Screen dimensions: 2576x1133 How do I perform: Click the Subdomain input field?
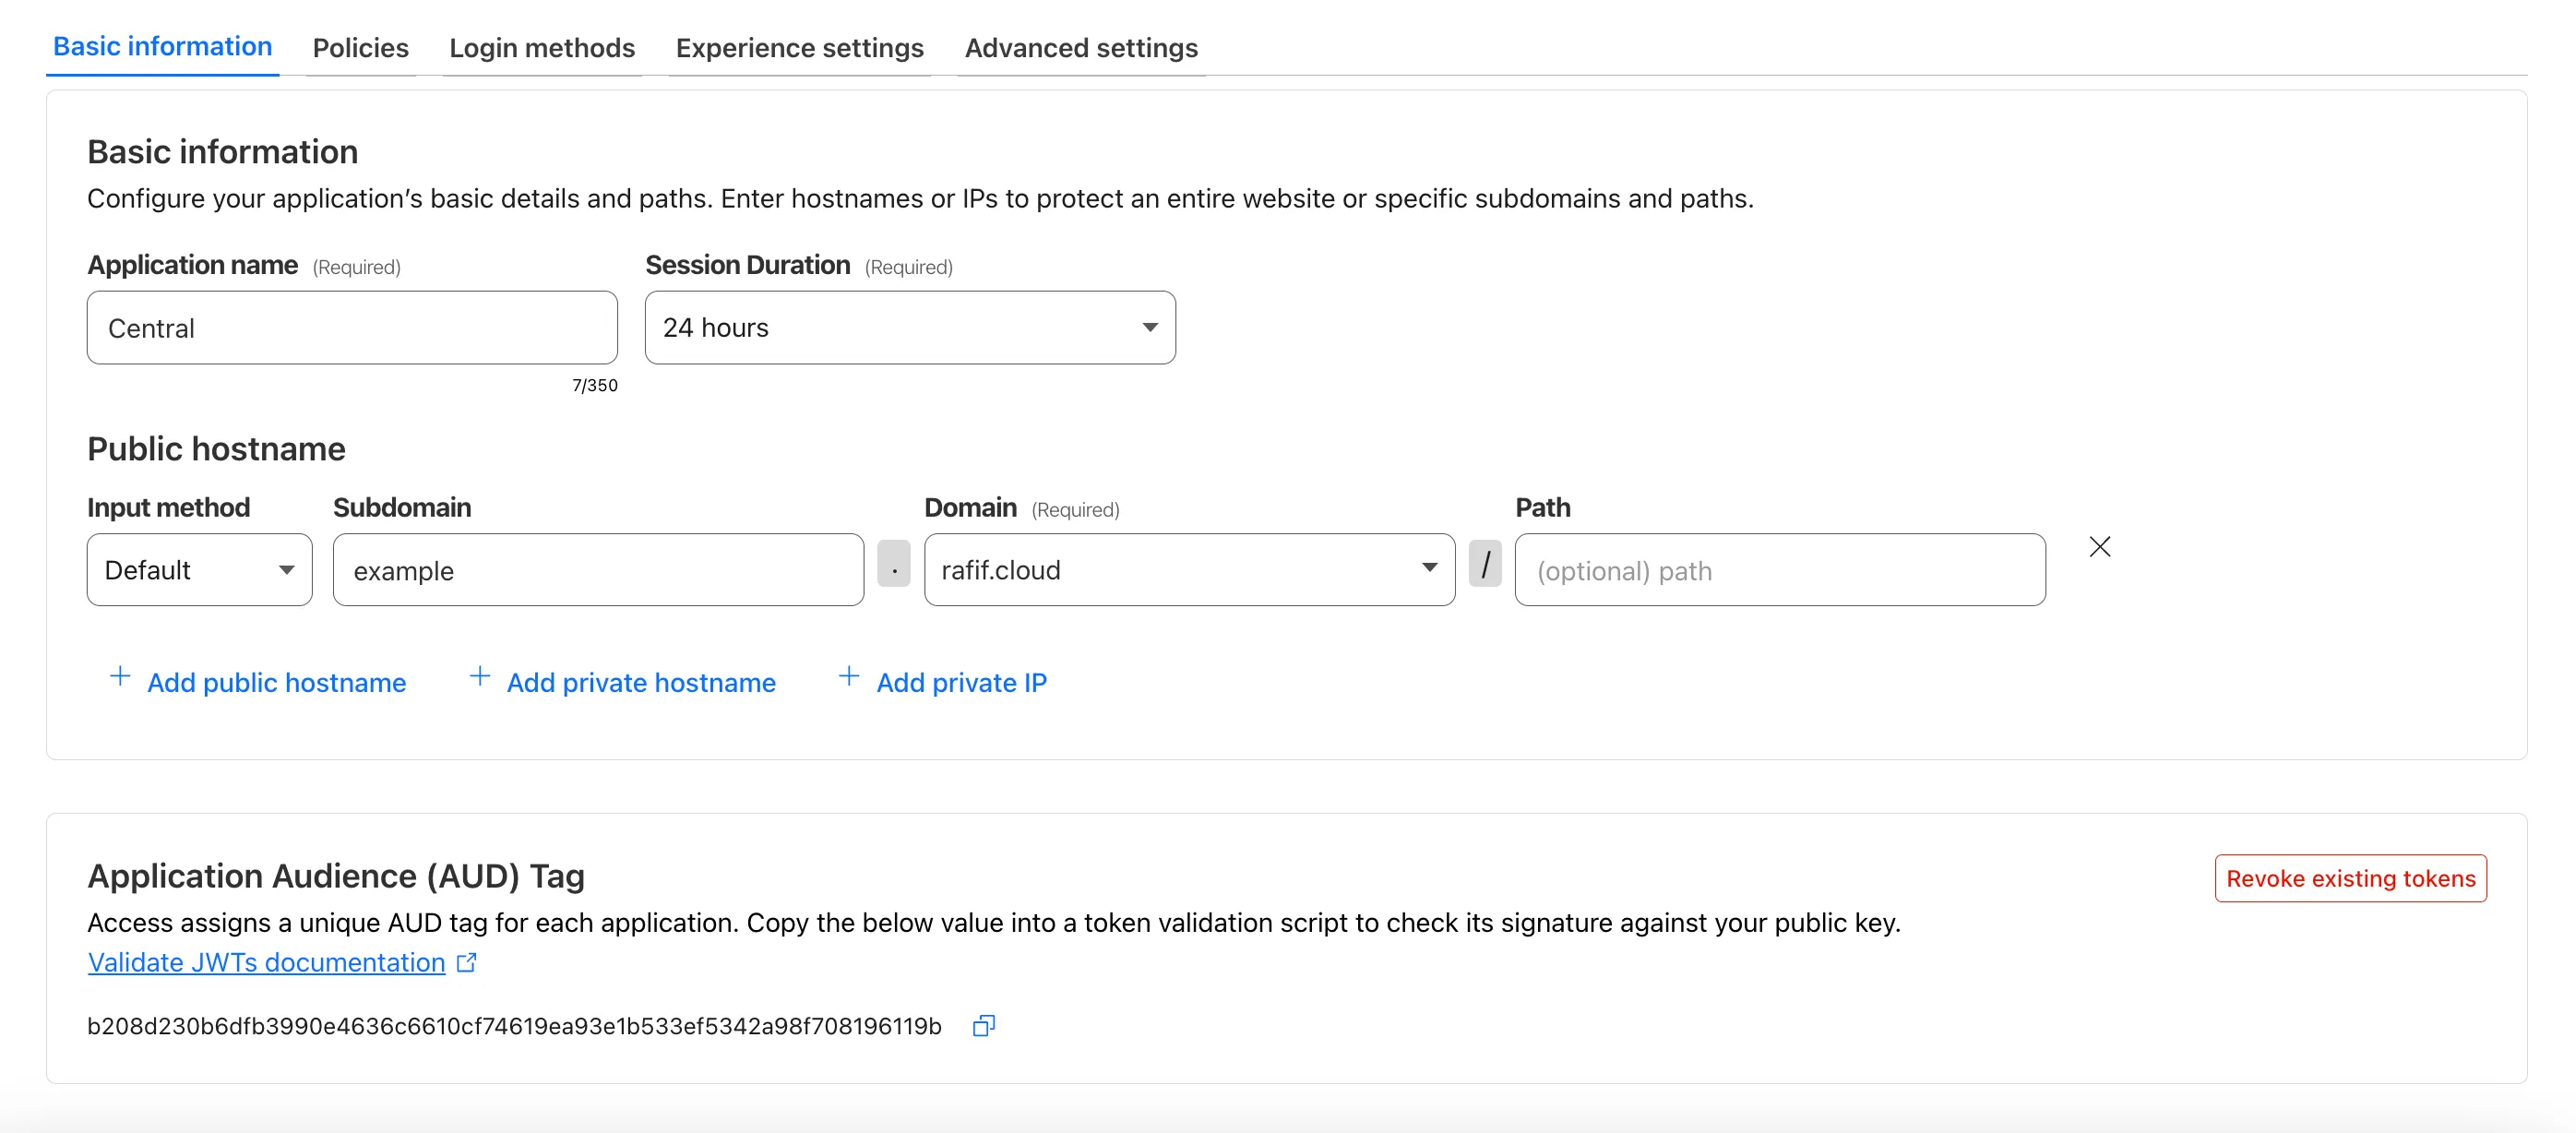tap(598, 570)
